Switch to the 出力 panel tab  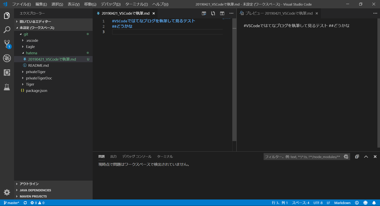point(113,157)
